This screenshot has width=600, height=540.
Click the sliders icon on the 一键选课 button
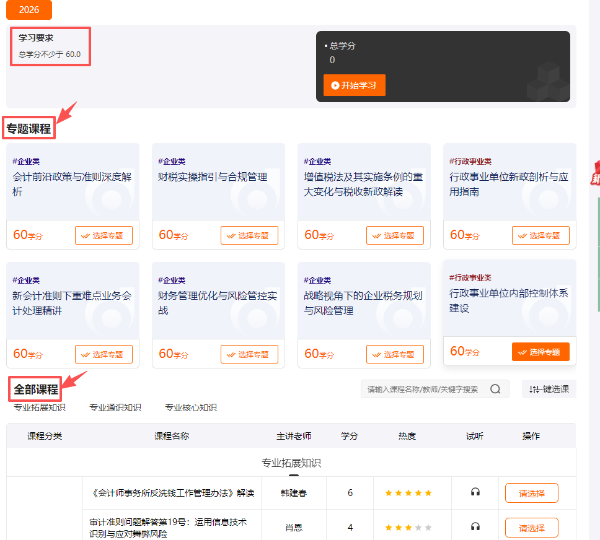534,388
